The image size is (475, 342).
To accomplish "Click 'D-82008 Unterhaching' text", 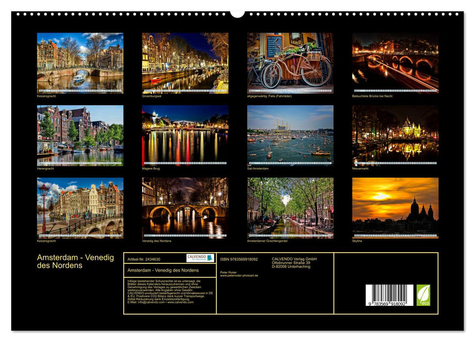I will (291, 267).
